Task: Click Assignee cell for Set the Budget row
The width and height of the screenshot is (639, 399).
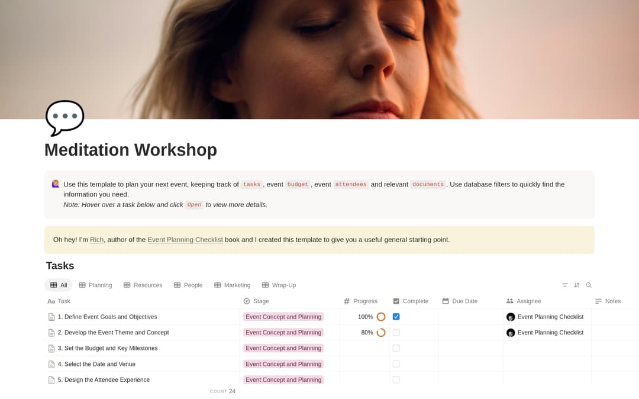Action: click(x=547, y=348)
